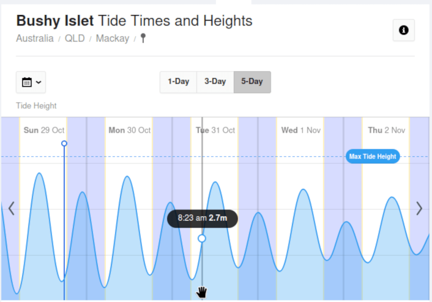
Task: Click the current time marker circle
Action: [64, 144]
